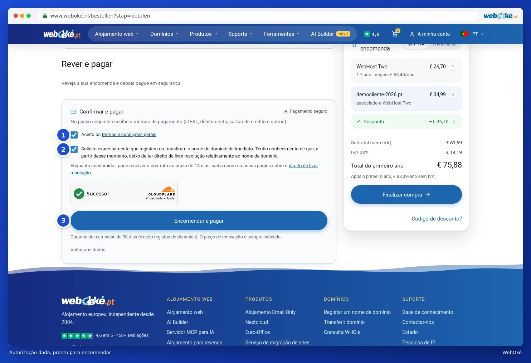Screen dimensions: 531x363
Task: Remove WebHost Two from the order
Action: (x=453, y=66)
